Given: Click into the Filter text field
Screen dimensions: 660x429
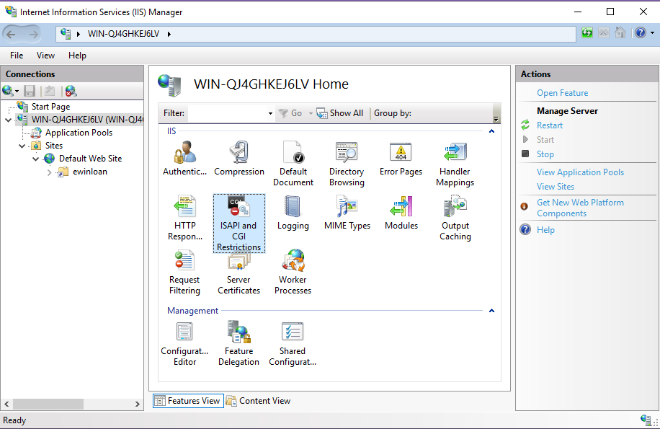Looking at the screenshot, I should point(228,113).
